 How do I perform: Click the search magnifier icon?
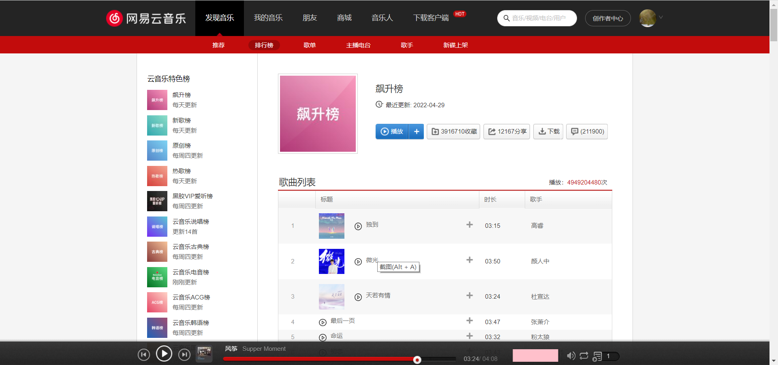pos(506,18)
